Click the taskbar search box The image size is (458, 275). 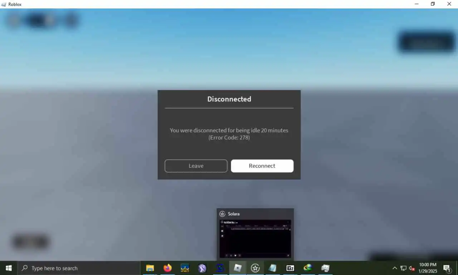pos(79,268)
